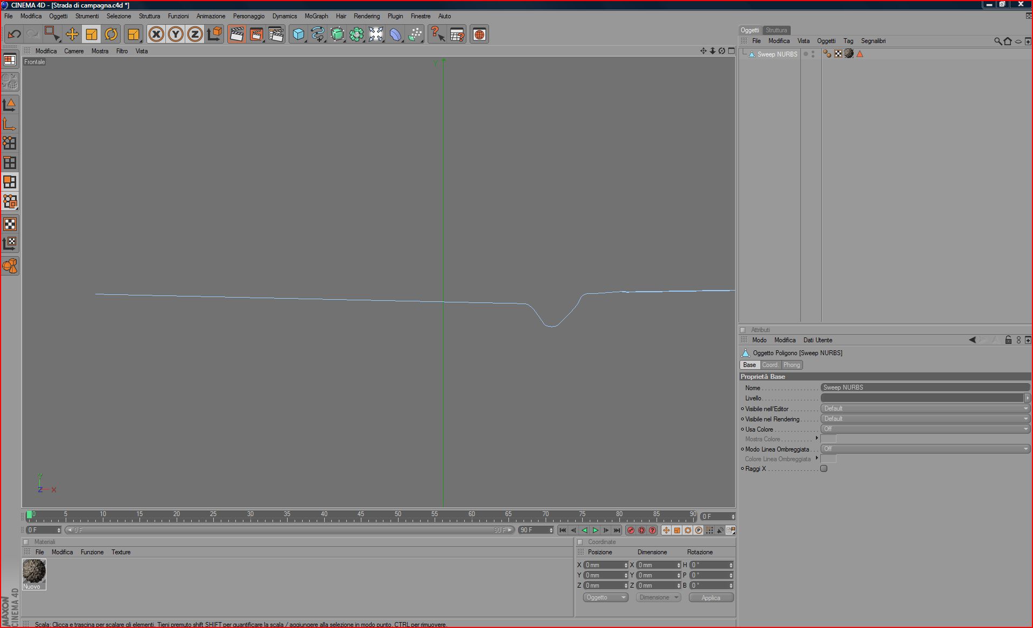Screen dimensions: 1033x628
Task: Click the Mostra Colore swatch
Action: pos(828,439)
